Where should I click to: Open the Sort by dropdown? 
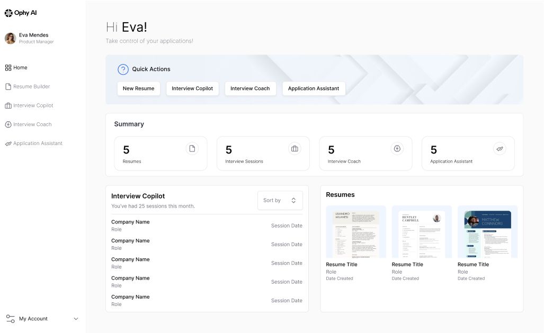click(x=280, y=200)
